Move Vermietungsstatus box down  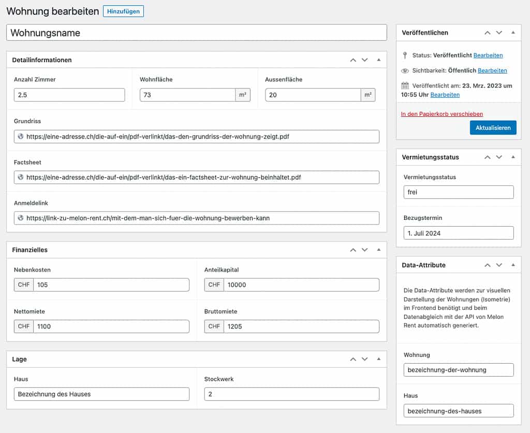499,157
